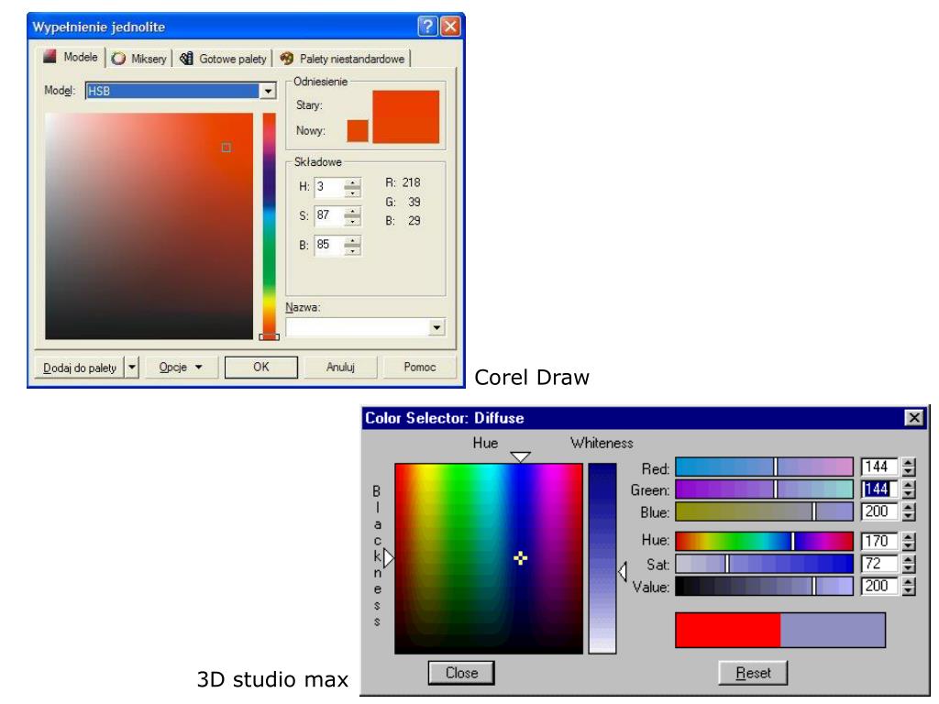939x704 pixels.
Task: Click the H hue input field
Action: point(329,187)
